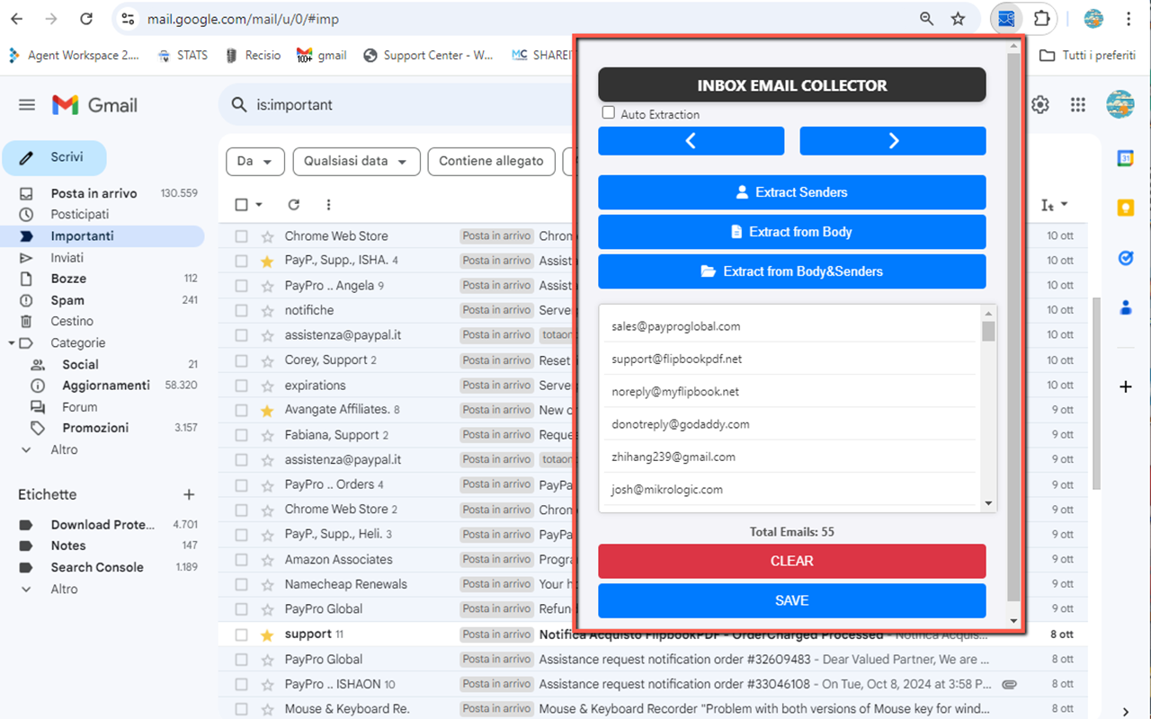1151x719 pixels.
Task: Open the Chrome three-dot menu
Action: pyautogui.click(x=1128, y=18)
